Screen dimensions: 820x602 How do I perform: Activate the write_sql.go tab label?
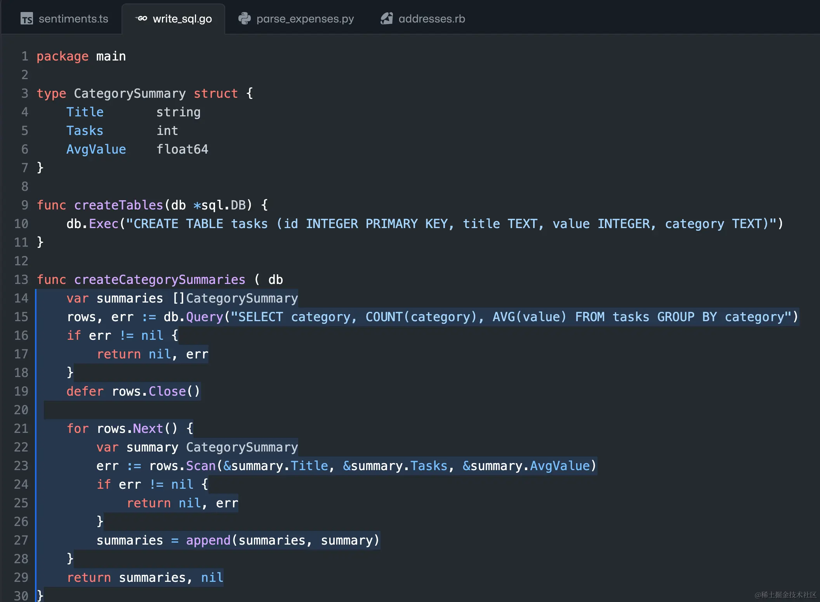[x=182, y=19]
